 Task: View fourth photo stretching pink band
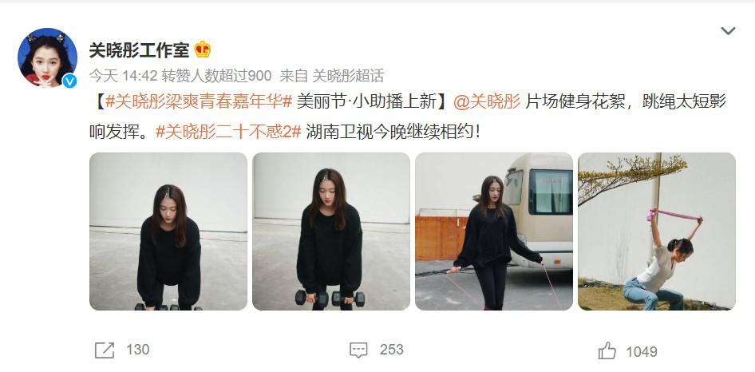[657, 232]
